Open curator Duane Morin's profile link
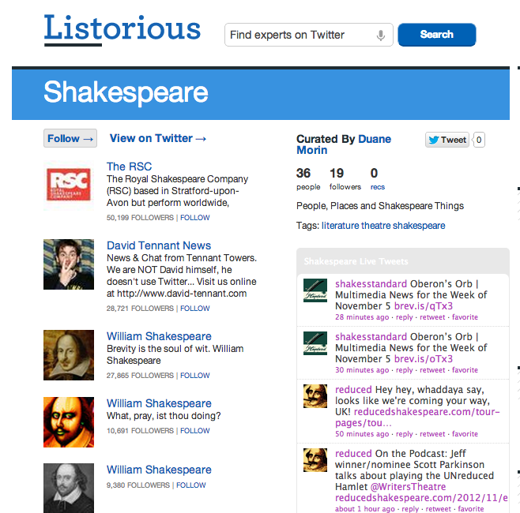 tap(344, 144)
